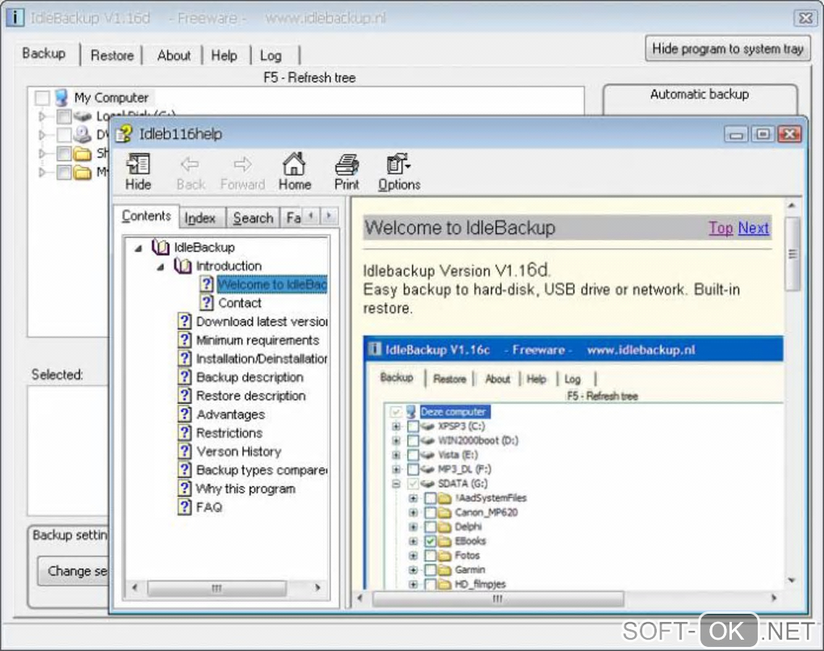The height and width of the screenshot is (651, 824).
Task: Click the Backup description topic icon
Action: click(x=184, y=376)
